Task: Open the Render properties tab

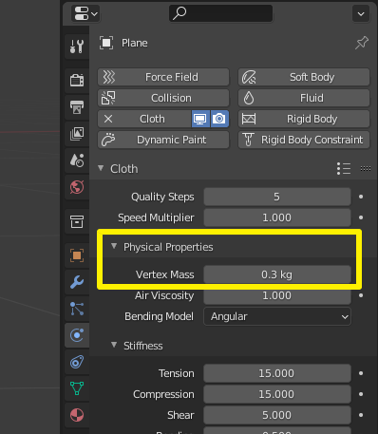Action: coord(77,81)
